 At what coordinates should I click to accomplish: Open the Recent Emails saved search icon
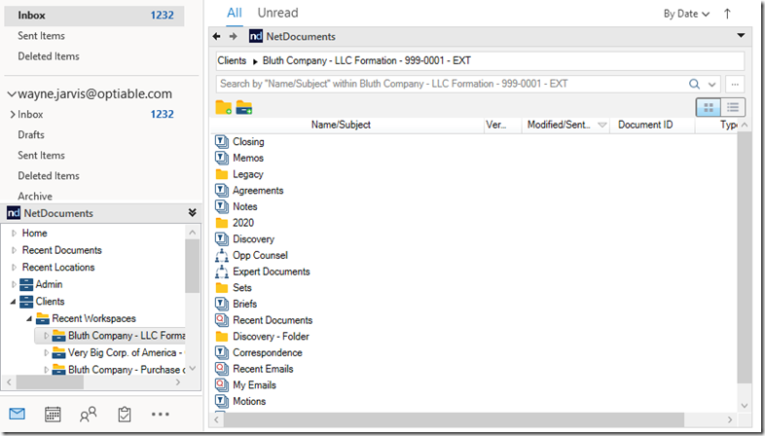222,369
